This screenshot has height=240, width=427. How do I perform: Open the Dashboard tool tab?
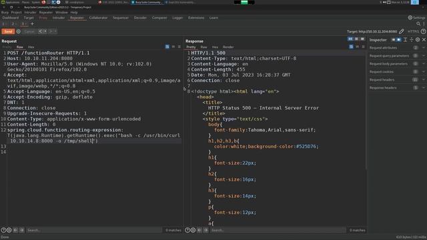11,18
